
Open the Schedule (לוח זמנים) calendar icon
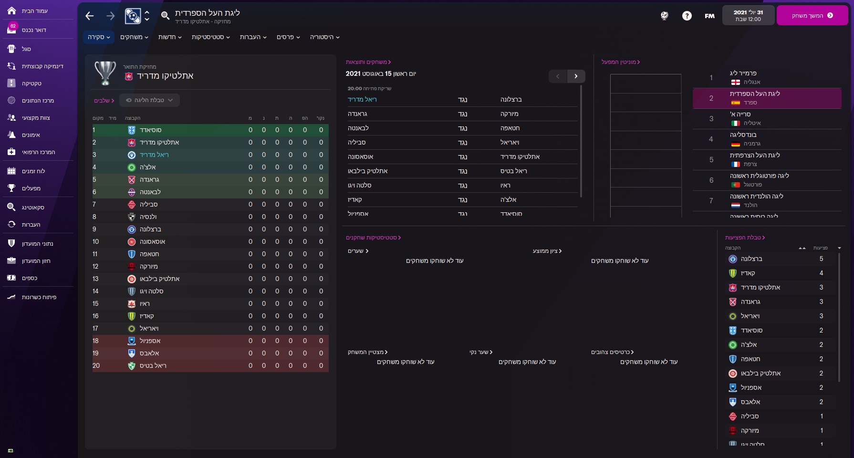[12, 171]
